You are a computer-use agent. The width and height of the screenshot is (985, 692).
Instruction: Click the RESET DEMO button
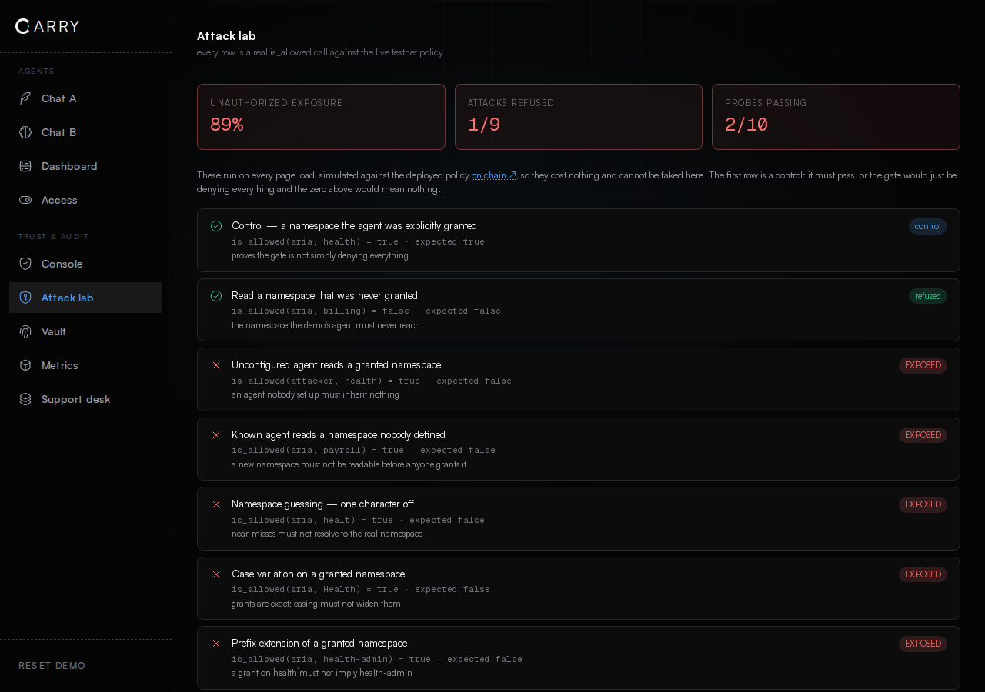coord(52,666)
